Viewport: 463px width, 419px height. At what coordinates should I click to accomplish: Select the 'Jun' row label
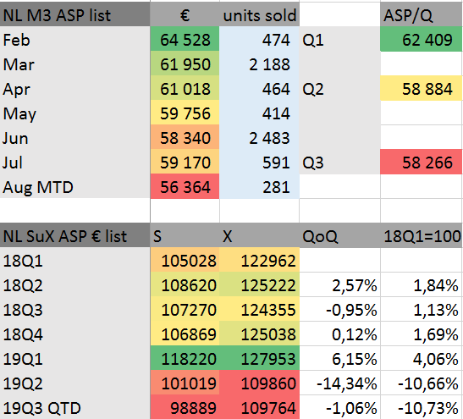click(x=75, y=137)
